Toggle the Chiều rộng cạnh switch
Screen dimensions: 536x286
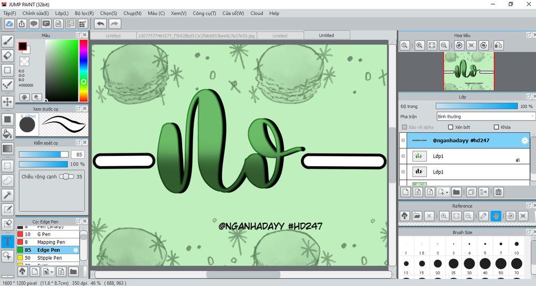coord(66,176)
